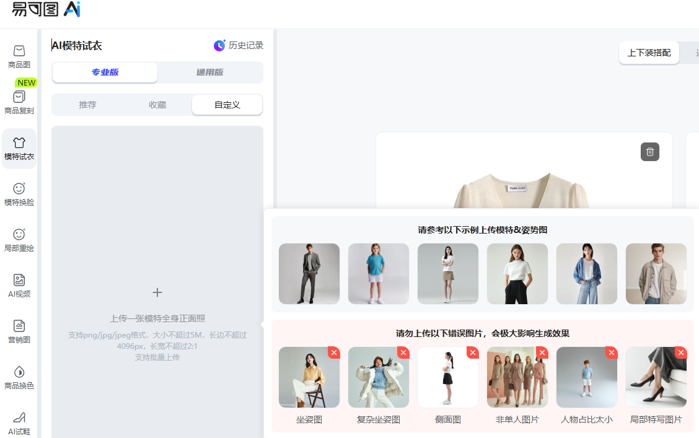Click the 侧面图 caption
This screenshot has width=699, height=438.
448,420
